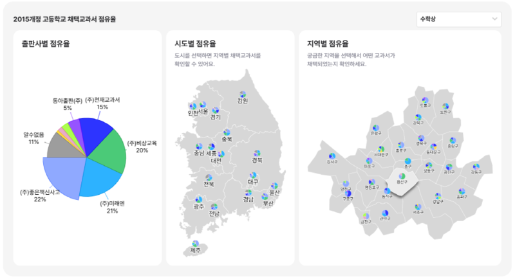
Task: Open the 수학상 subject dropdown
Action: coord(458,19)
